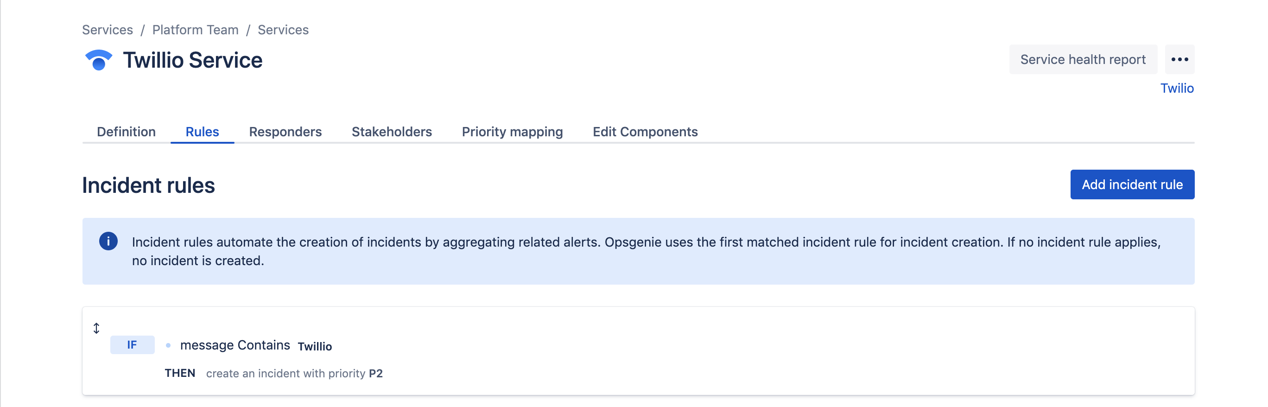The image size is (1268, 407).
Task: Open the three-dot more actions menu
Action: pyautogui.click(x=1179, y=59)
